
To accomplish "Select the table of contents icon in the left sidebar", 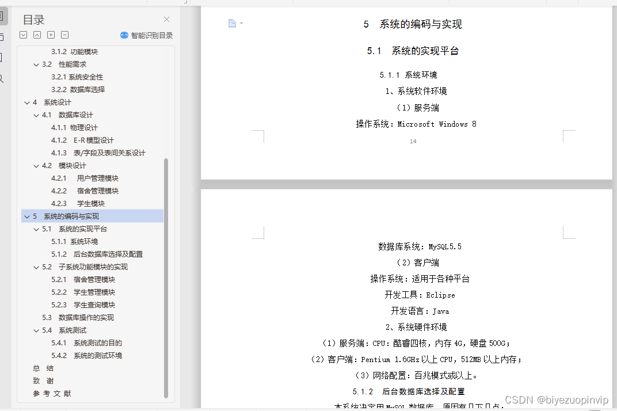I will click(x=2, y=16).
